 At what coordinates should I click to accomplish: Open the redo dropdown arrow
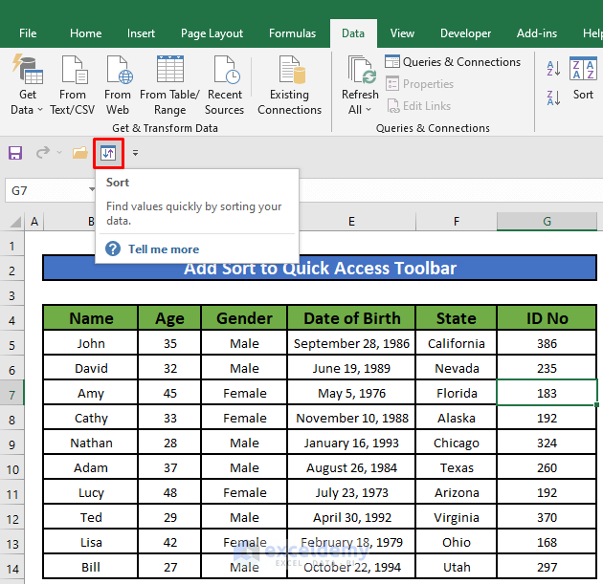click(x=59, y=153)
